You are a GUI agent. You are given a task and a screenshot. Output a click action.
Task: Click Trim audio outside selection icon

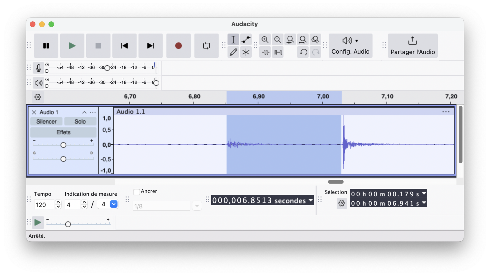(265, 52)
